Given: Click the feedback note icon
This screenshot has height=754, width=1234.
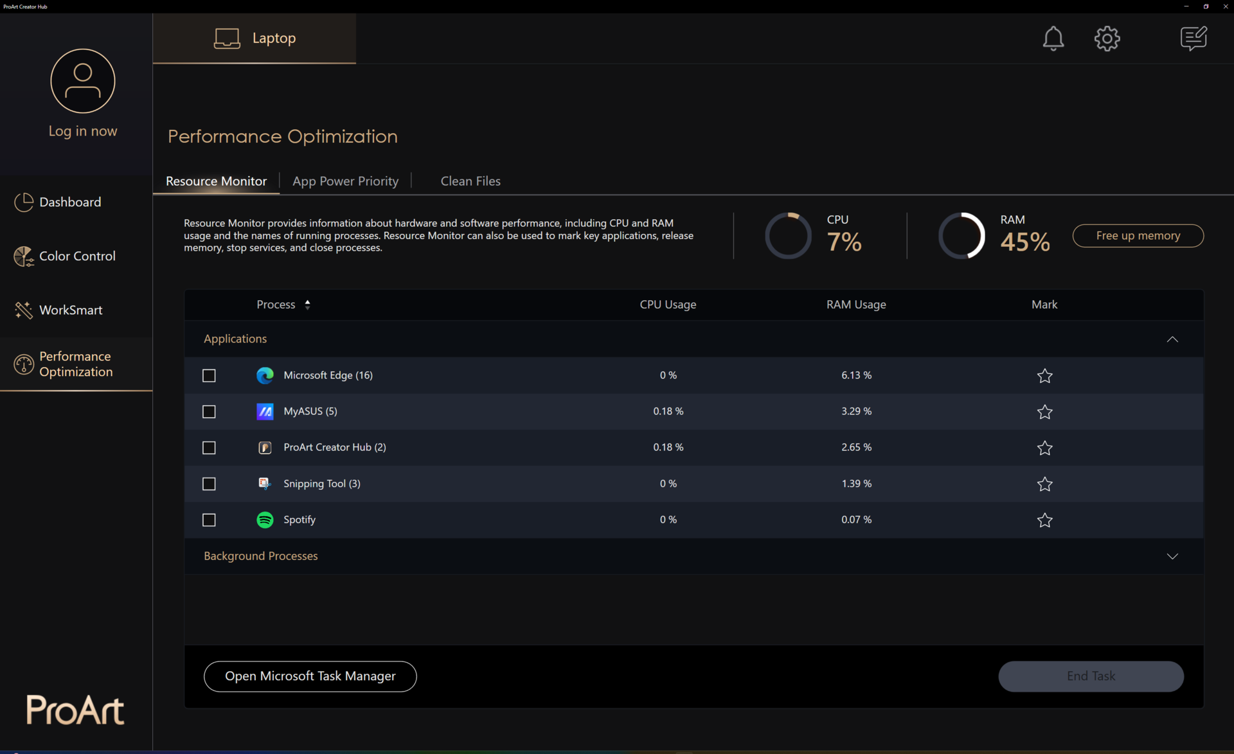Looking at the screenshot, I should pos(1194,39).
